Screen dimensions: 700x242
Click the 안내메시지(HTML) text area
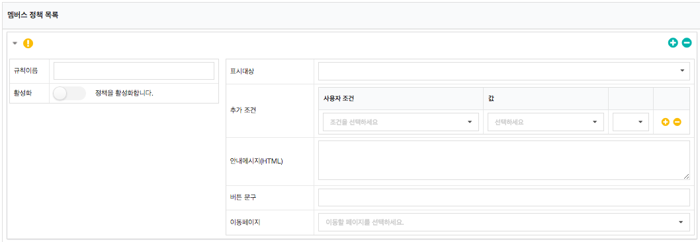(504, 161)
